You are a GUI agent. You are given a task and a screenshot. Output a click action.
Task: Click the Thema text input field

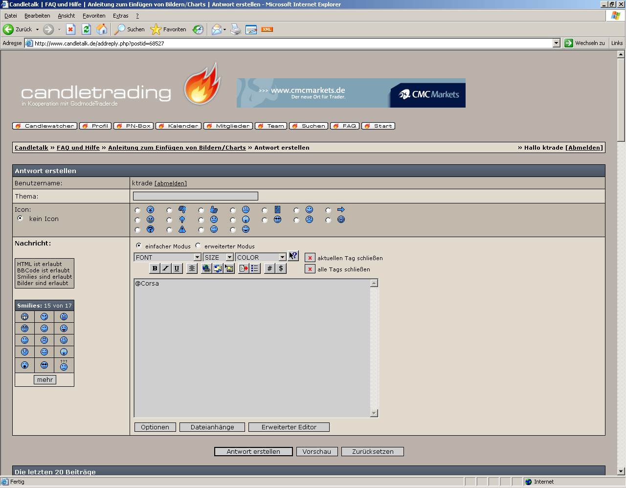(196, 196)
